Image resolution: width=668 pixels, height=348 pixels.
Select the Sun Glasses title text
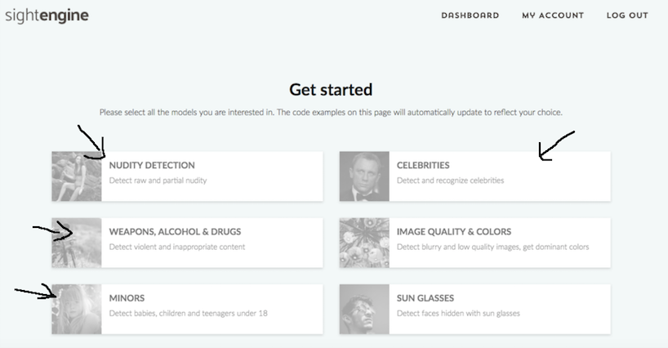point(425,298)
